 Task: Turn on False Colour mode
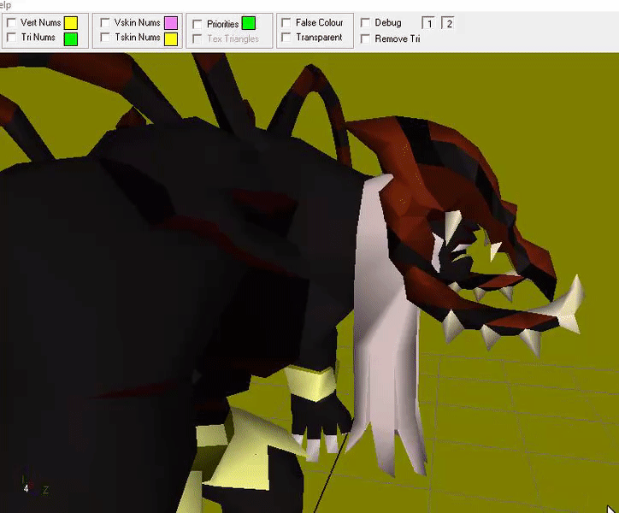[x=286, y=22]
